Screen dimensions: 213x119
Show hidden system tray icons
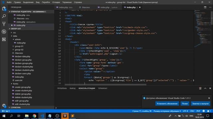point(175,116)
